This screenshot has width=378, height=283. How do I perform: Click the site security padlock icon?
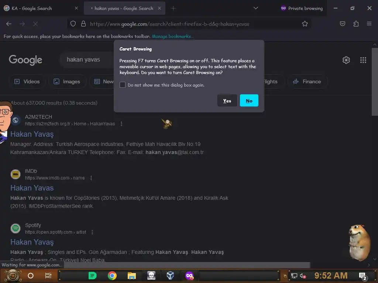pyautogui.click(x=83, y=24)
